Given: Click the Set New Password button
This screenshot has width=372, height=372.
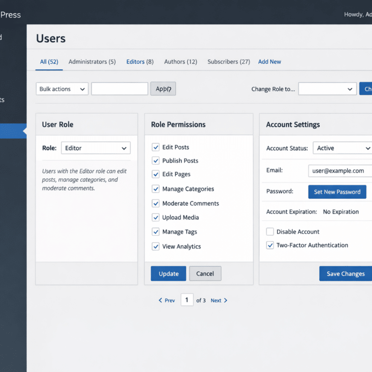Looking at the screenshot, I should tap(337, 192).
